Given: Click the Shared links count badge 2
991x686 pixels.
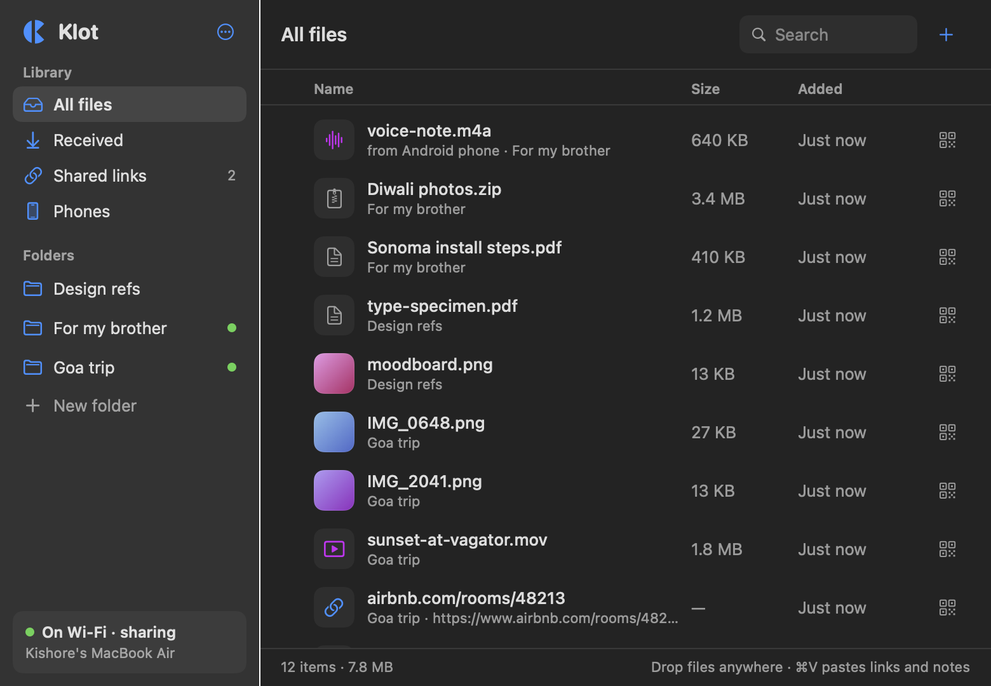Looking at the screenshot, I should tap(231, 175).
